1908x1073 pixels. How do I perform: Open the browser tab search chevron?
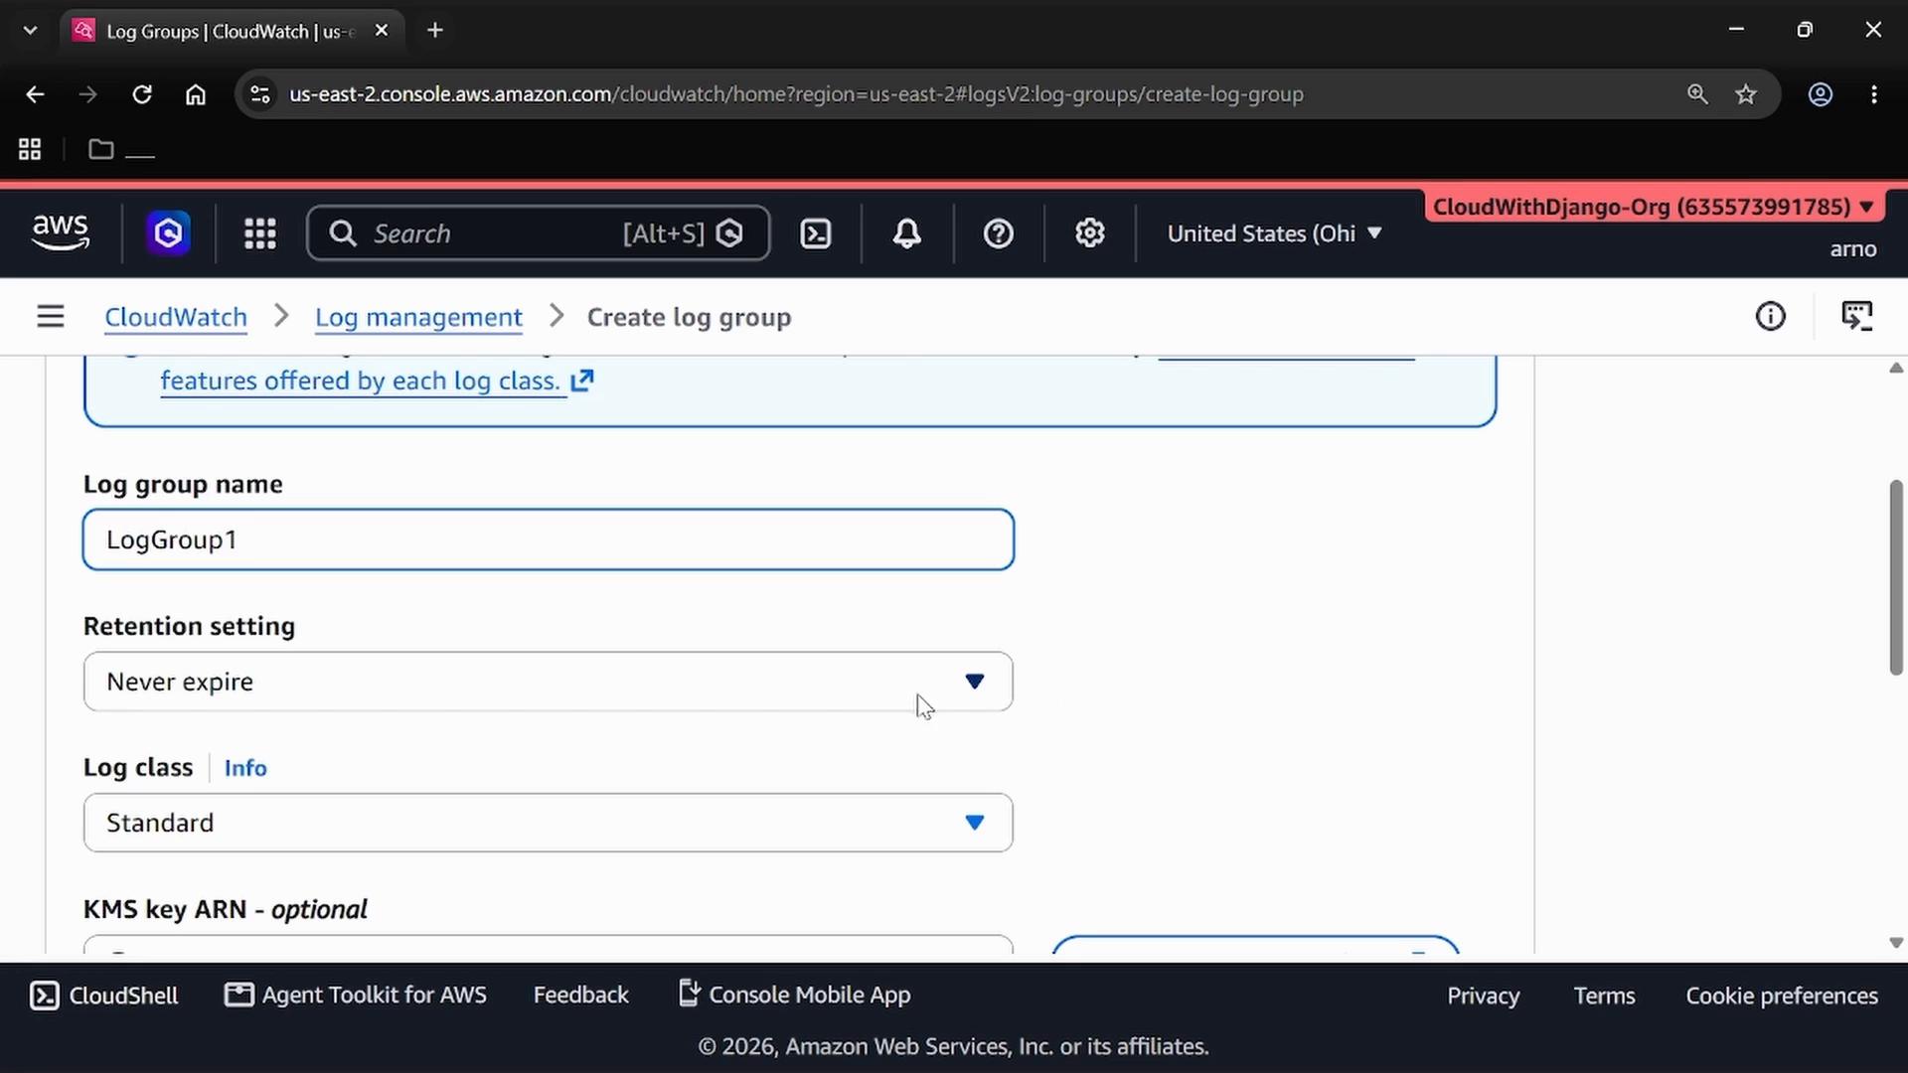click(30, 31)
